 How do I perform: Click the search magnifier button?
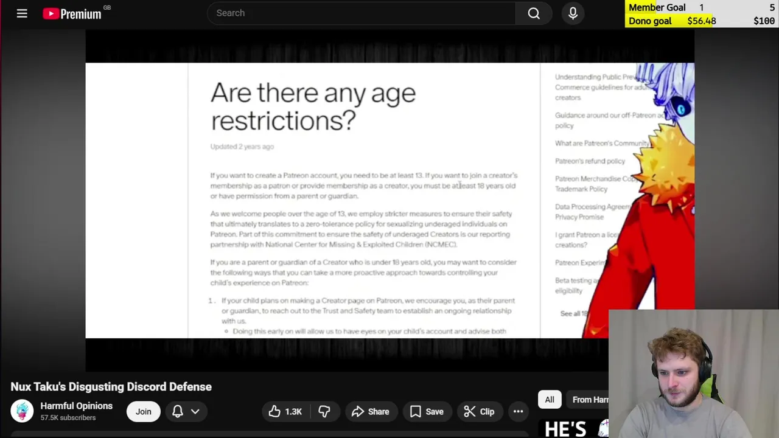pos(534,13)
